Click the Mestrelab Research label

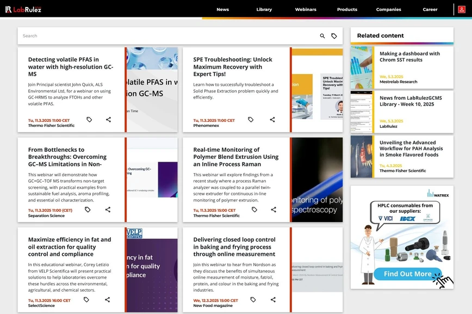(x=398, y=82)
